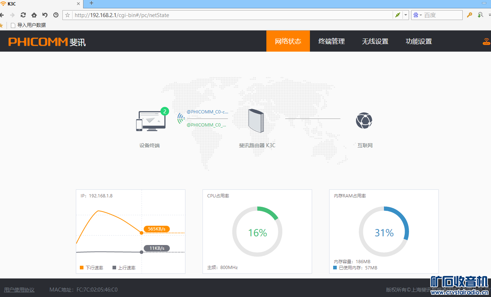Go back to the previous page
Image resolution: width=491 pixels, height=297 pixels.
coord(2,15)
